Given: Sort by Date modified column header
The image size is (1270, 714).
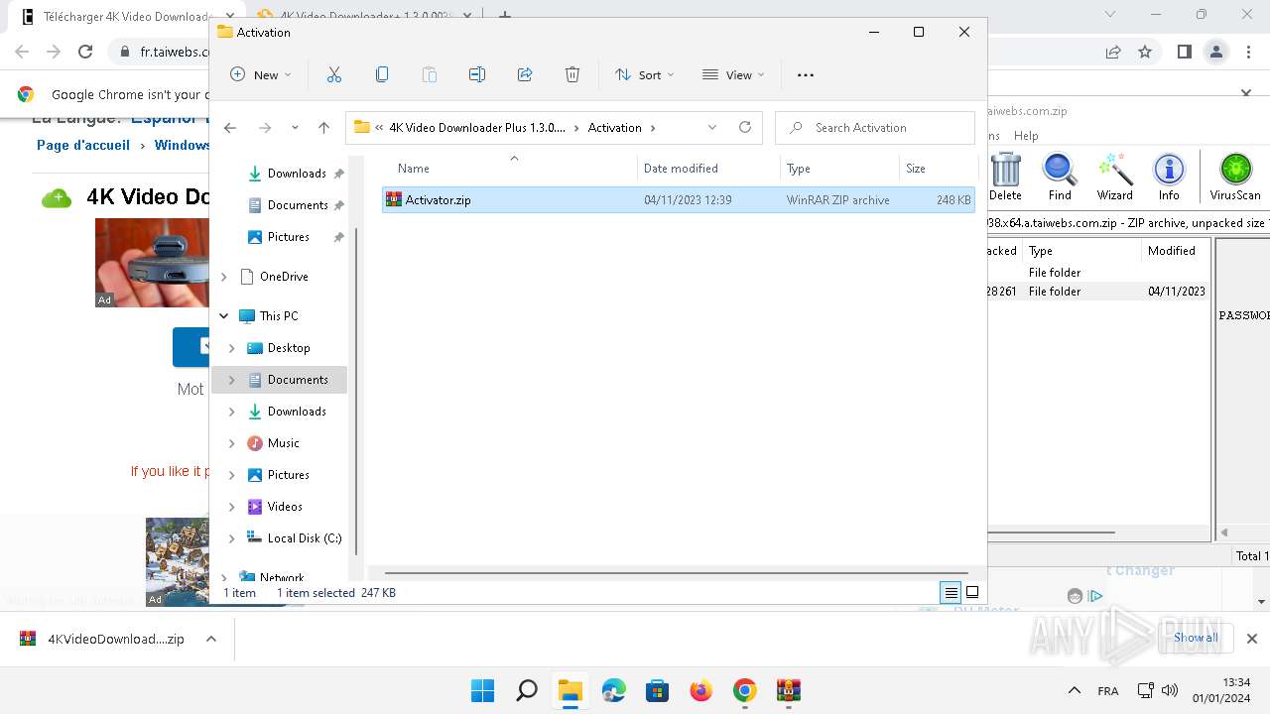Looking at the screenshot, I should [681, 169].
